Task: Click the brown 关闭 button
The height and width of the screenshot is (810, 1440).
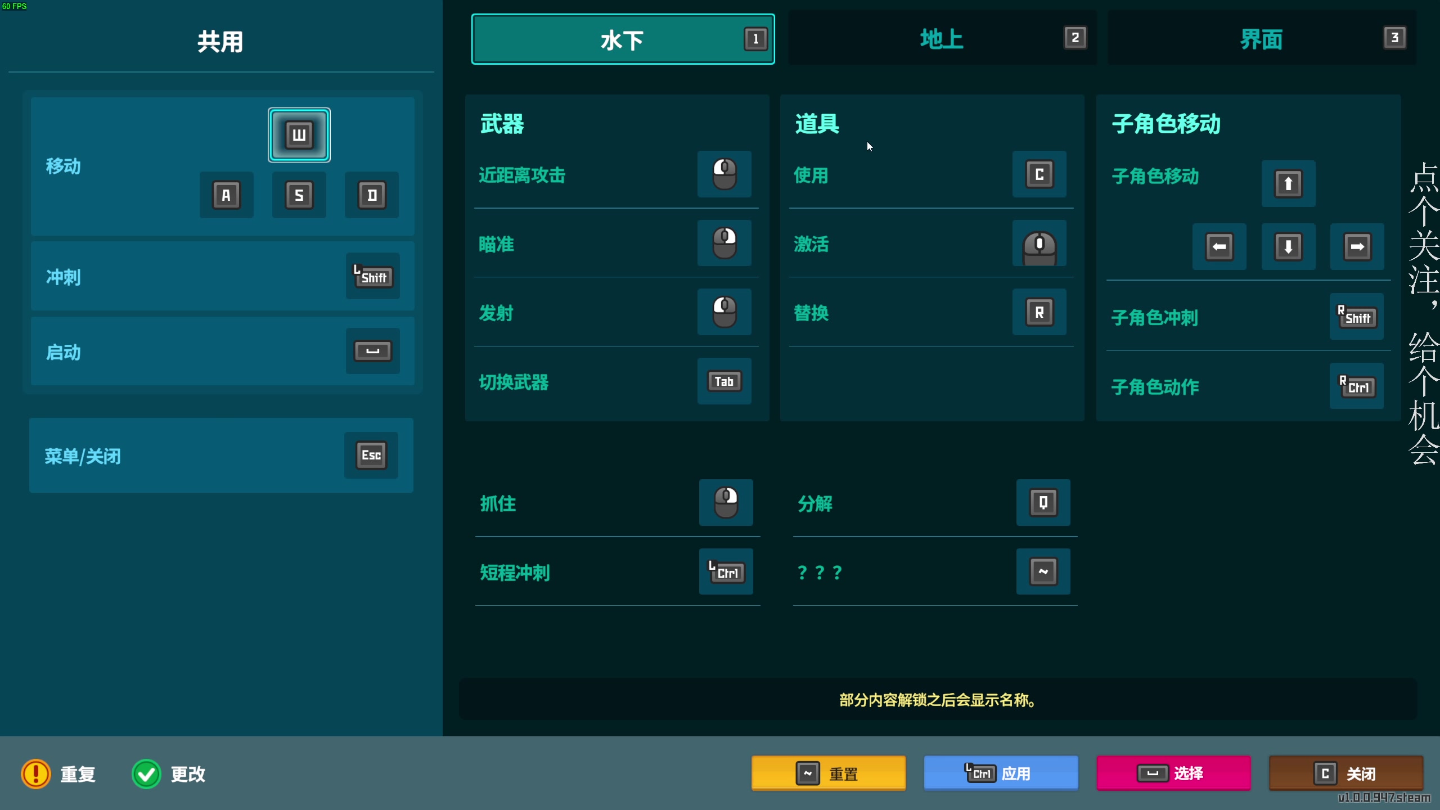Action: pos(1346,773)
